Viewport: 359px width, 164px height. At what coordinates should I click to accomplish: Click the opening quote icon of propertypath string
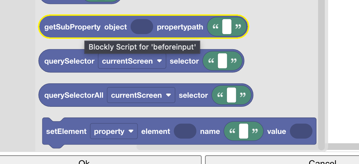tap(215, 27)
